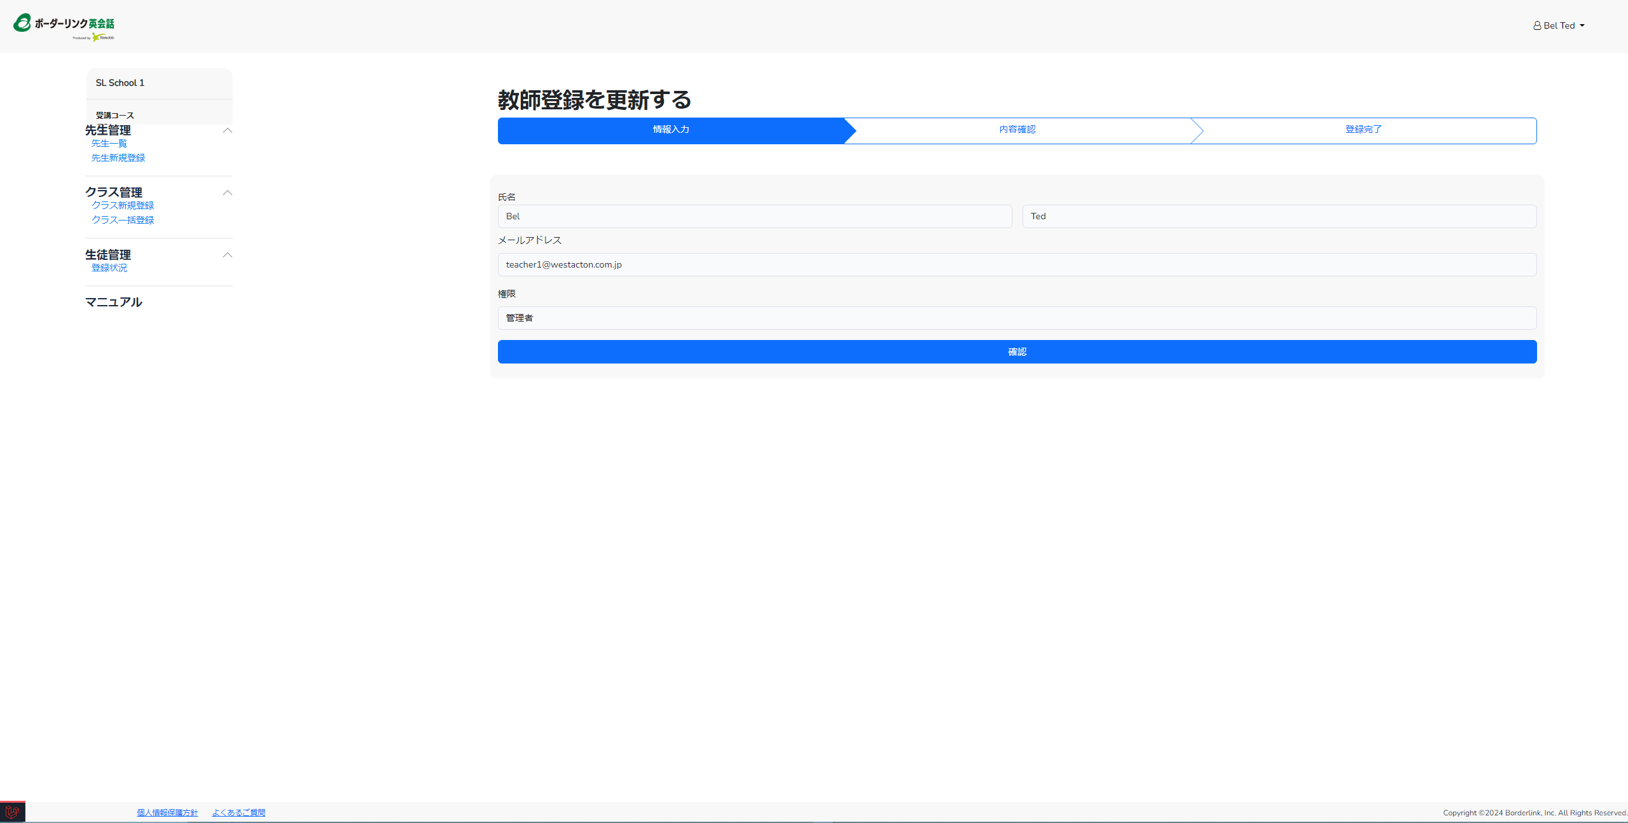Viewport: 1628px width, 823px height.
Task: Open the Bel Ted account dropdown
Action: 1560,26
